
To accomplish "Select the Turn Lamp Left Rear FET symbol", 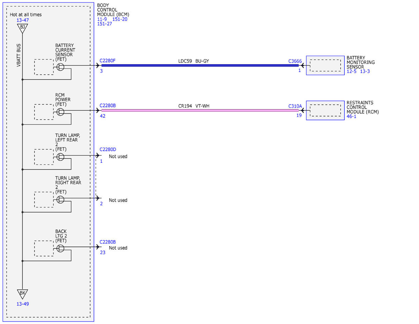I will pos(60,157).
